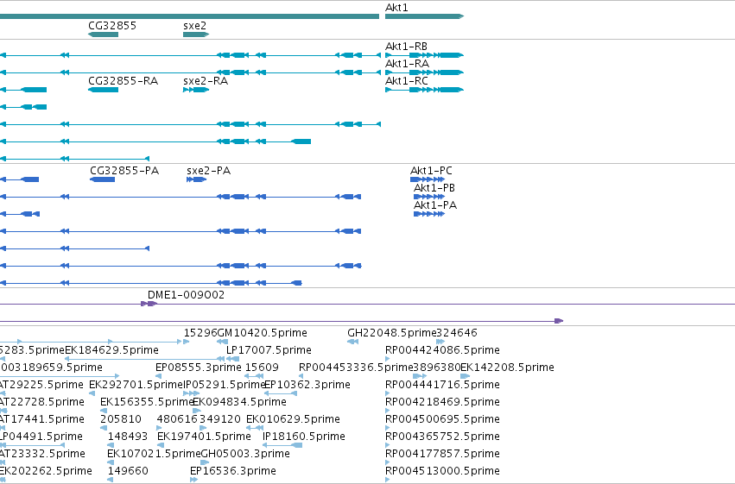
Task: Select the sxe2 gene feature
Action: tap(196, 35)
